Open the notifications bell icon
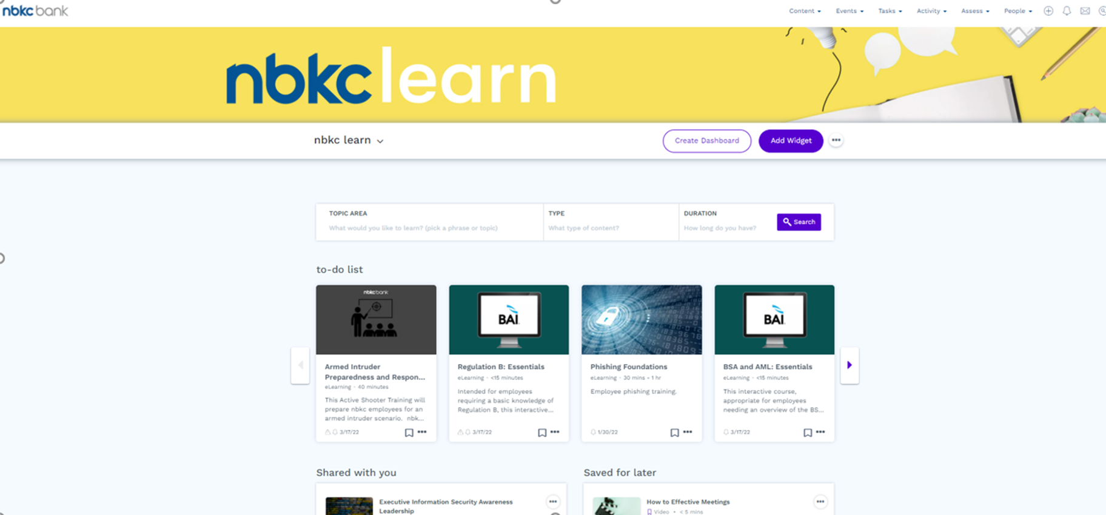This screenshot has height=515, width=1106. pyautogui.click(x=1067, y=11)
